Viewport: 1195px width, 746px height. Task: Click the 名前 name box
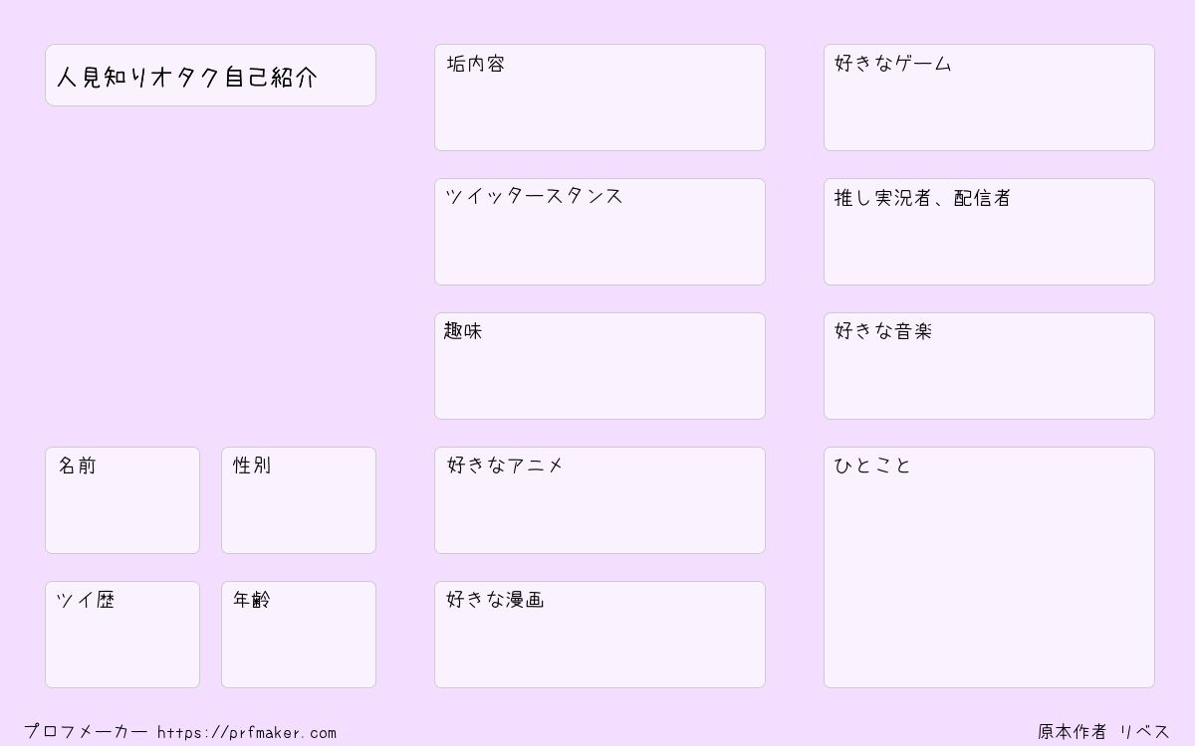122,500
